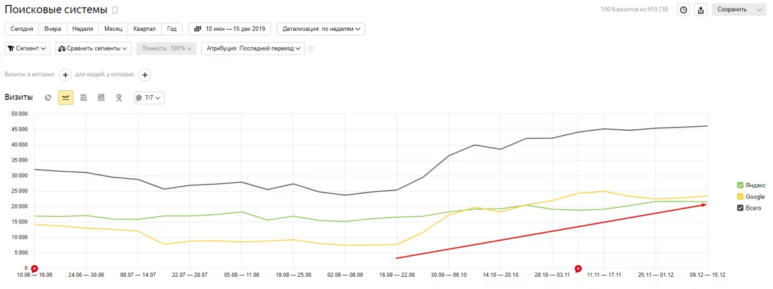Click the note marker at 10.06 — 16.06
The height and width of the screenshot is (289, 773).
[x=35, y=268]
